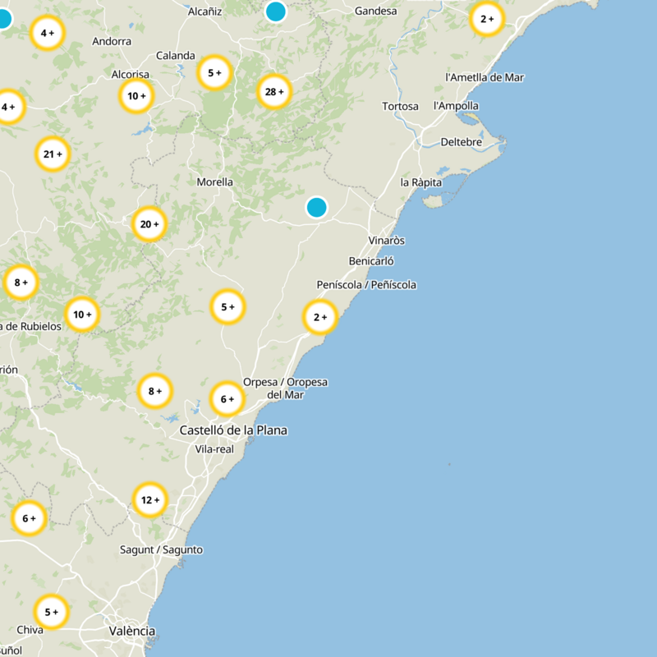The height and width of the screenshot is (657, 657).
Task: Click the Alcorisa label
Action: [131, 75]
